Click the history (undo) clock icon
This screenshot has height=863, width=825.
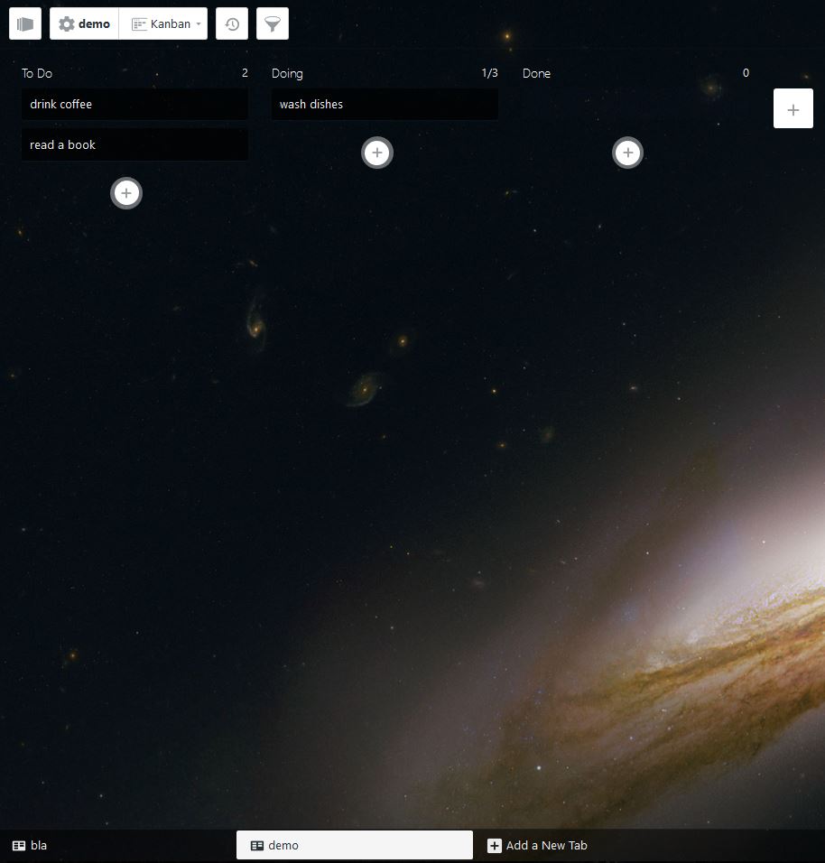coord(231,23)
